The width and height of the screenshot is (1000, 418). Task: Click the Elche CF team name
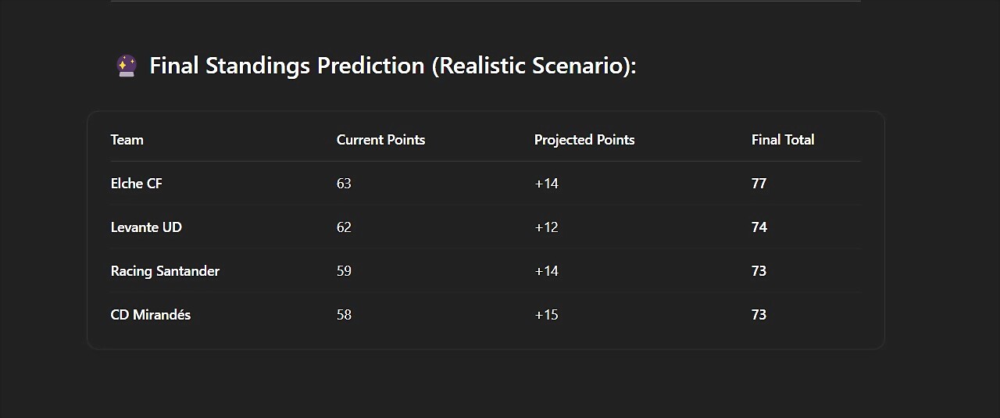point(137,184)
